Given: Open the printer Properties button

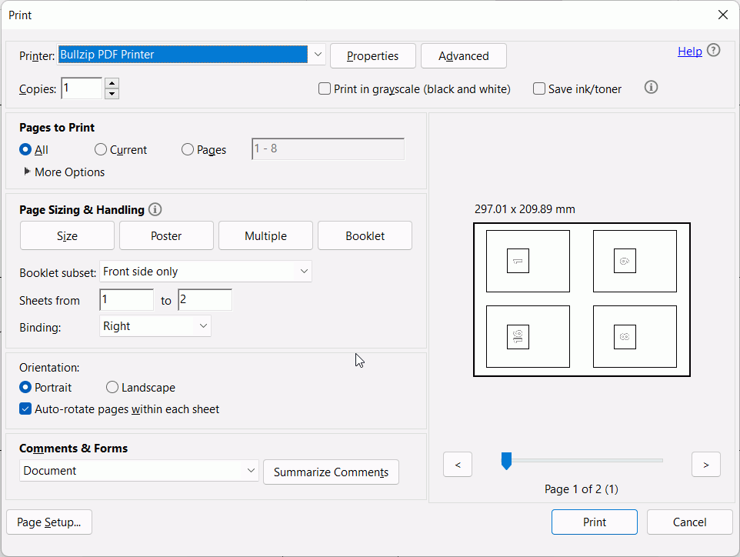Looking at the screenshot, I should click(373, 55).
